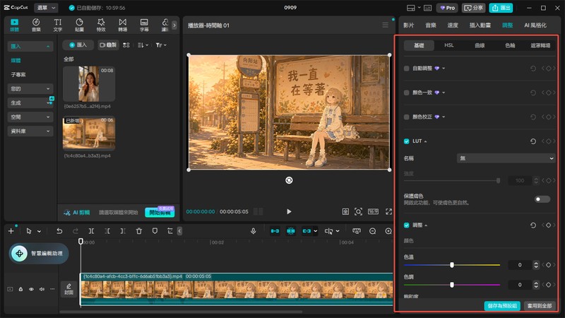Screen dimensions: 565x318
Task: Open the selection tool mode dropdown
Action: pos(39,232)
